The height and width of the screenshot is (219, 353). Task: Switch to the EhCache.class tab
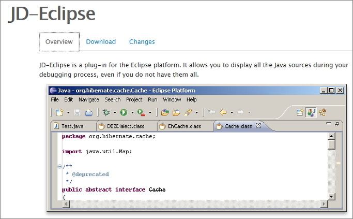click(185, 126)
